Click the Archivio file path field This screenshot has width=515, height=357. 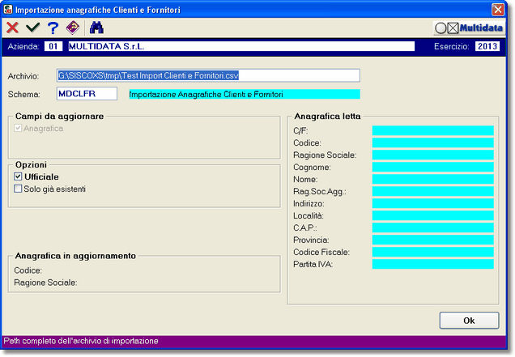click(x=208, y=75)
